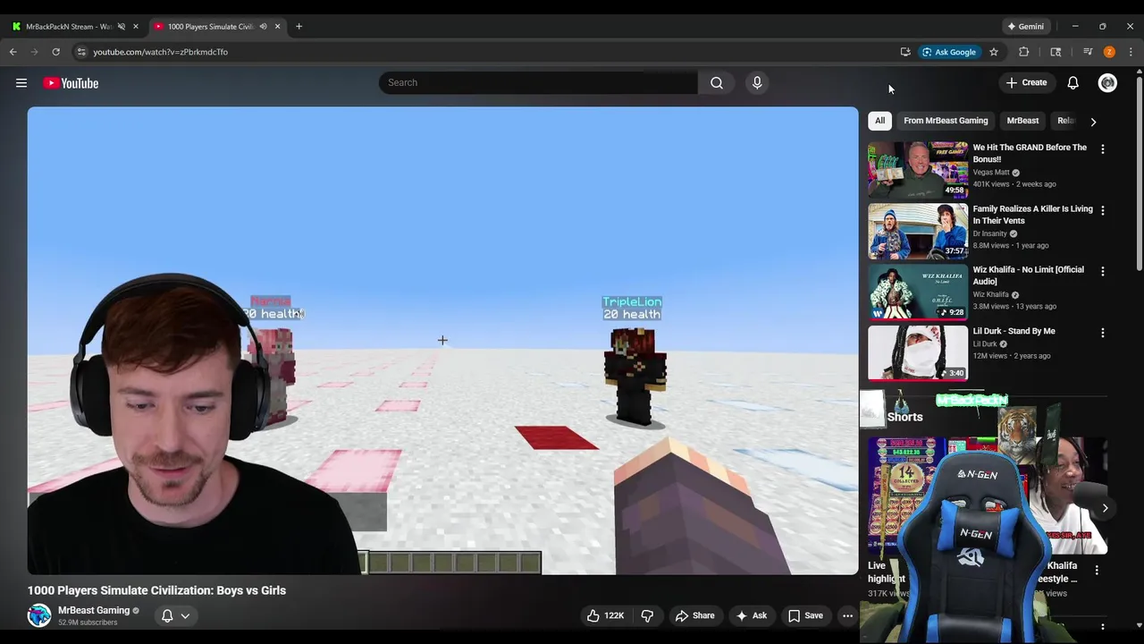Share the video with the Share button
Image resolution: width=1144 pixels, height=644 pixels.
click(695, 615)
